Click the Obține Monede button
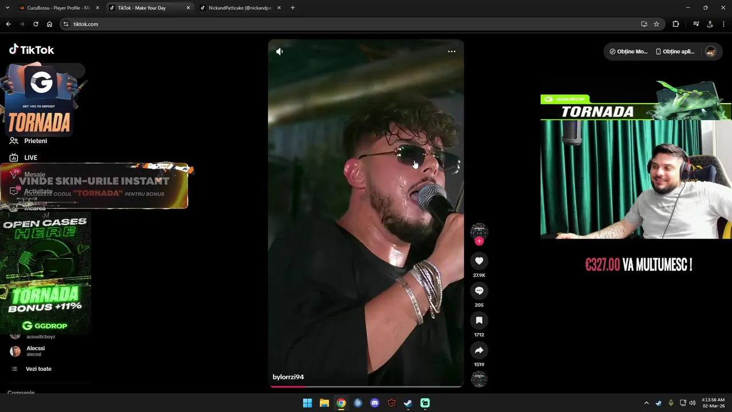Image resolution: width=732 pixels, height=412 pixels. [628, 51]
